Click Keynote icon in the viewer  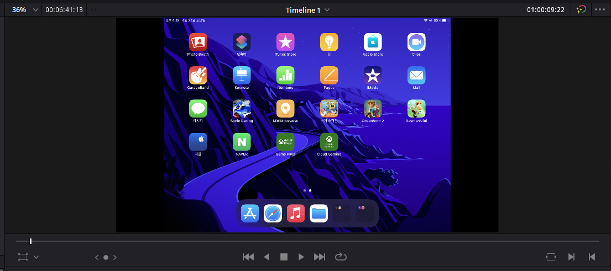tap(242, 76)
